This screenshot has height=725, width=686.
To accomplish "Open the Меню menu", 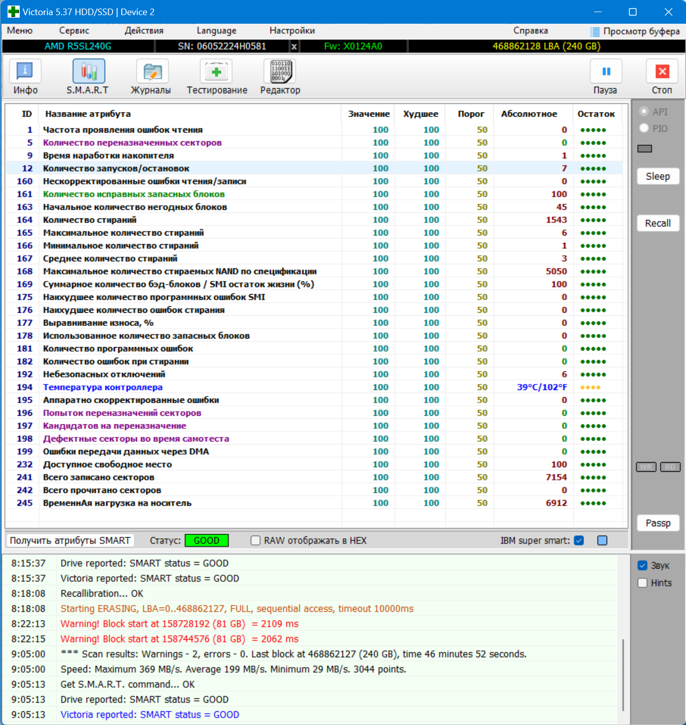I will coord(20,30).
